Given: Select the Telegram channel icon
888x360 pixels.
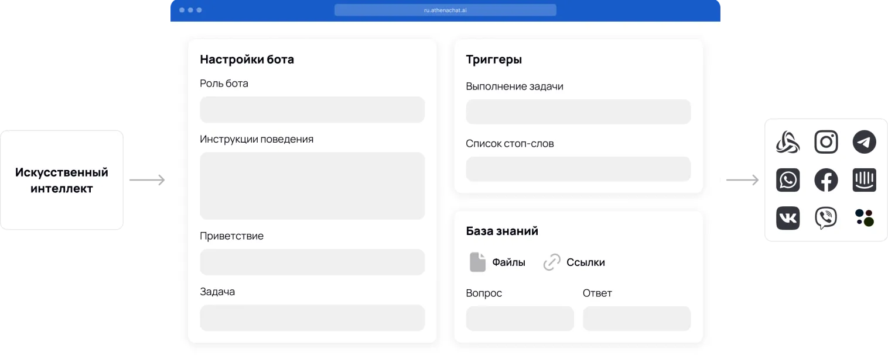Looking at the screenshot, I should 864,142.
